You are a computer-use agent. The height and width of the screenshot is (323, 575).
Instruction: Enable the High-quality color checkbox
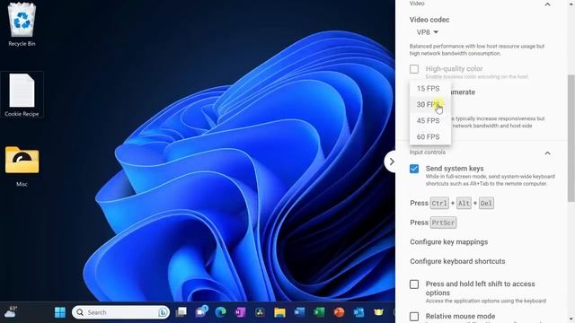414,69
